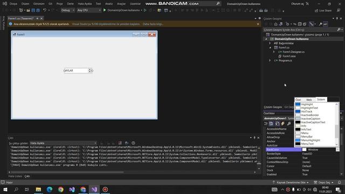Switch to 'Hata Listesi' tab at bottom
Screen dimensions: 345x194
[15, 176]
